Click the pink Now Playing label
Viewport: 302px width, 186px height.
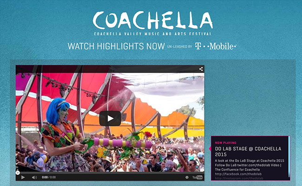(225, 143)
